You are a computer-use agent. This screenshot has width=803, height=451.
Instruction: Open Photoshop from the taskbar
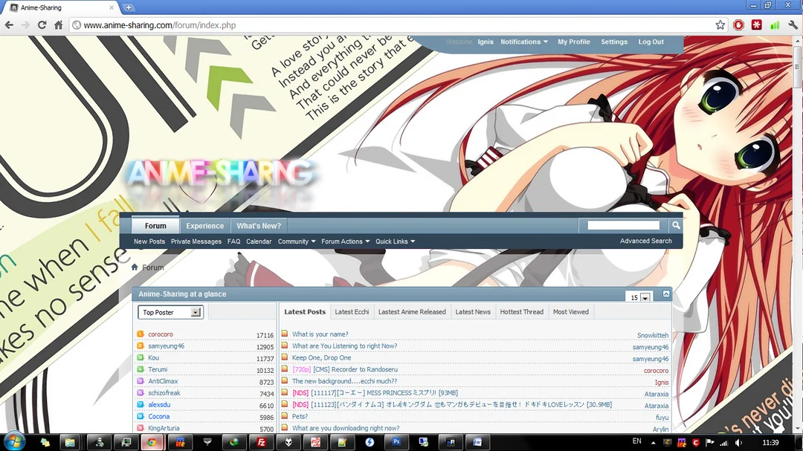pos(396,442)
